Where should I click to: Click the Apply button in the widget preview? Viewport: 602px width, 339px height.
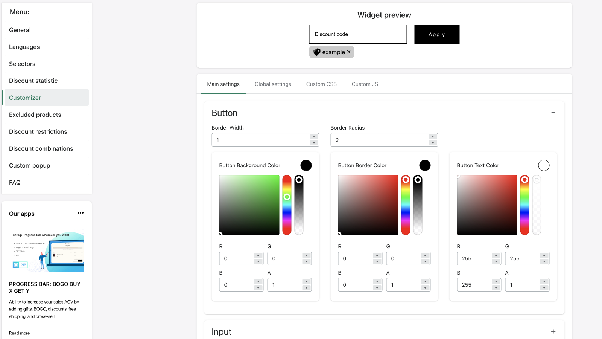[436, 34]
